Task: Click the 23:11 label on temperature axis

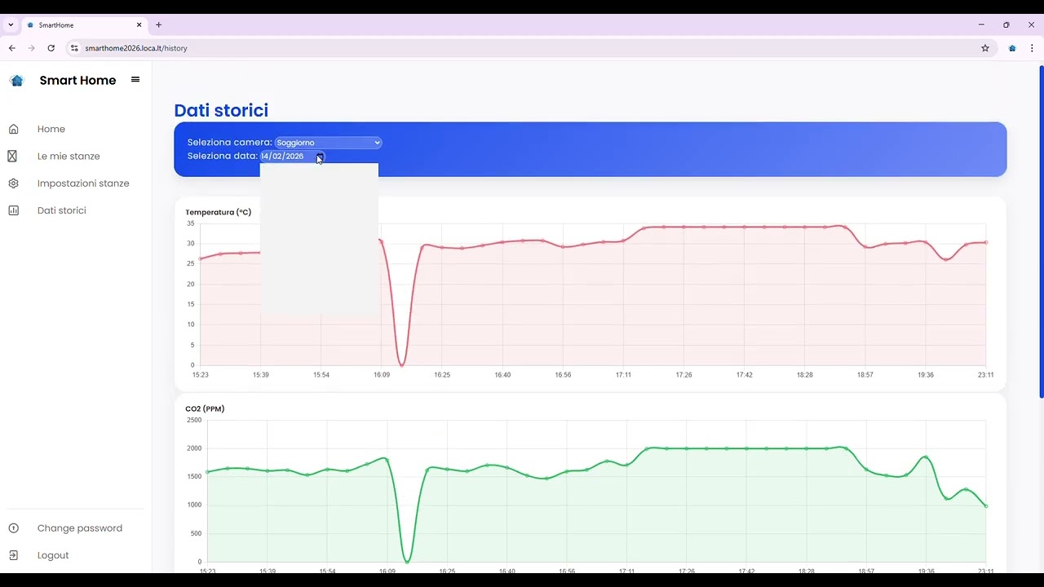Action: [985, 375]
